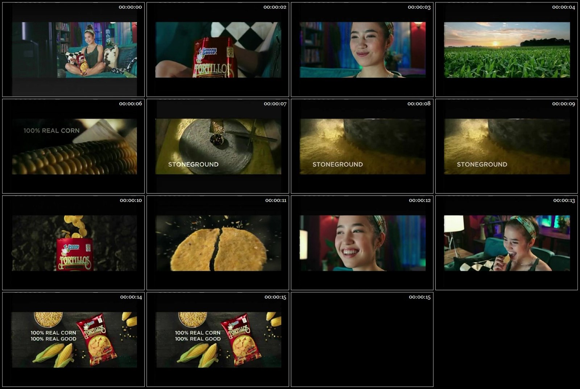The width and height of the screenshot is (580, 389).
Task: Select the woman eating chip frame 00:00:13
Action: pos(506,243)
